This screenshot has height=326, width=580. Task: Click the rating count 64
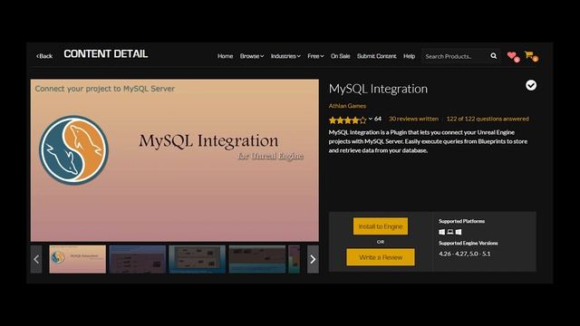378,119
